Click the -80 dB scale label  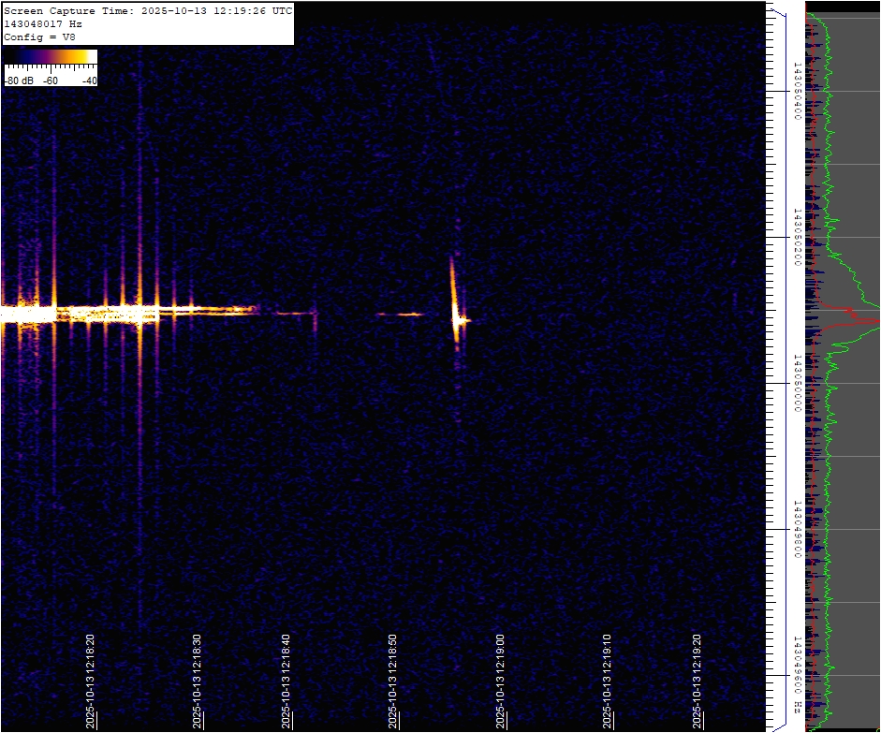click(x=20, y=81)
